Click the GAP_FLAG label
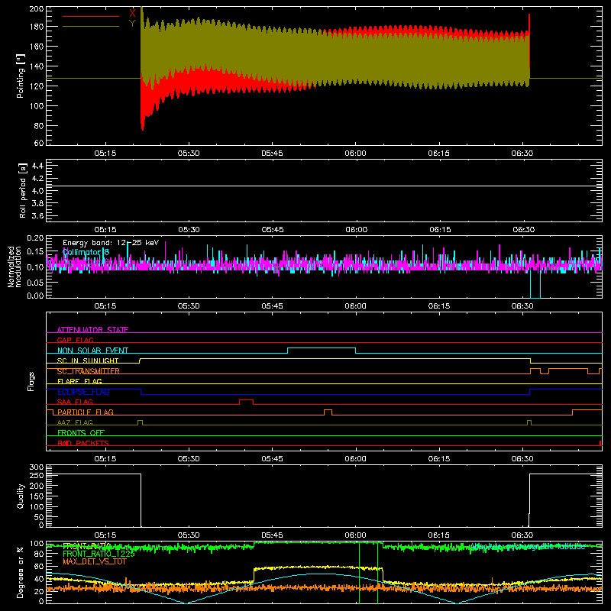Viewport: 611px width, 611px height. (x=75, y=340)
